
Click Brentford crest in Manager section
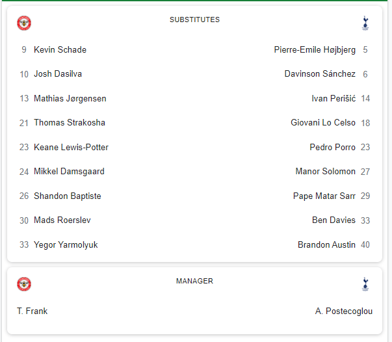pos(24,284)
